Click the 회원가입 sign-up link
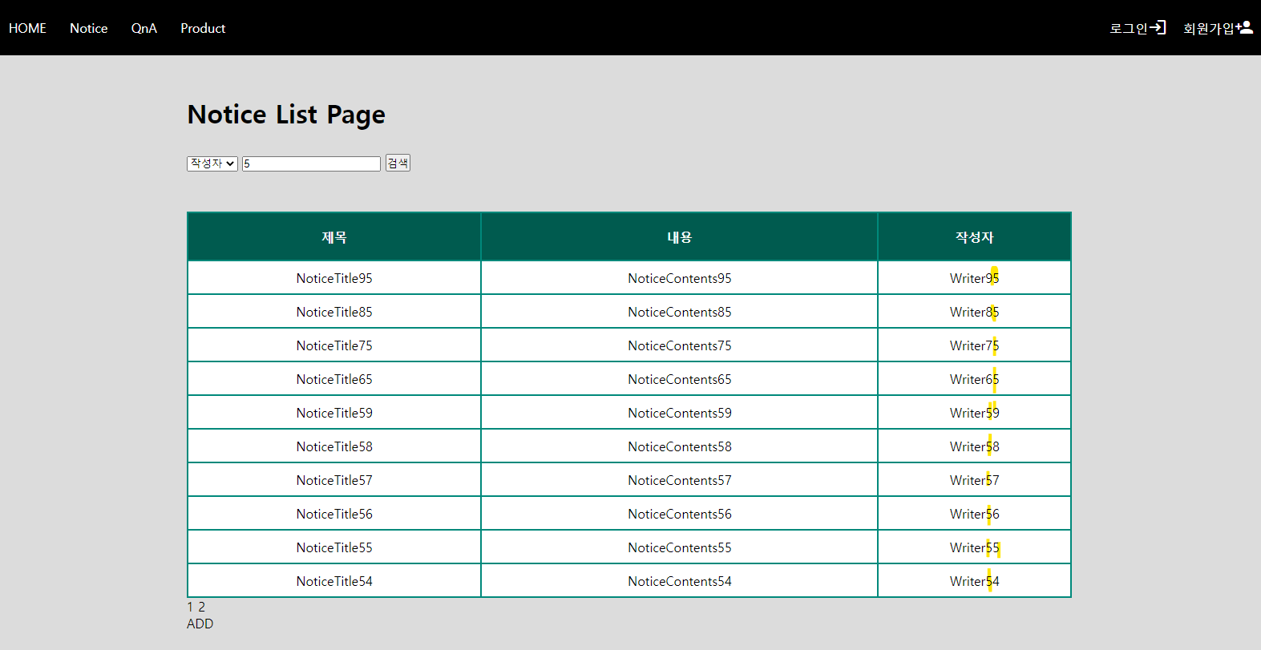 click(1209, 28)
